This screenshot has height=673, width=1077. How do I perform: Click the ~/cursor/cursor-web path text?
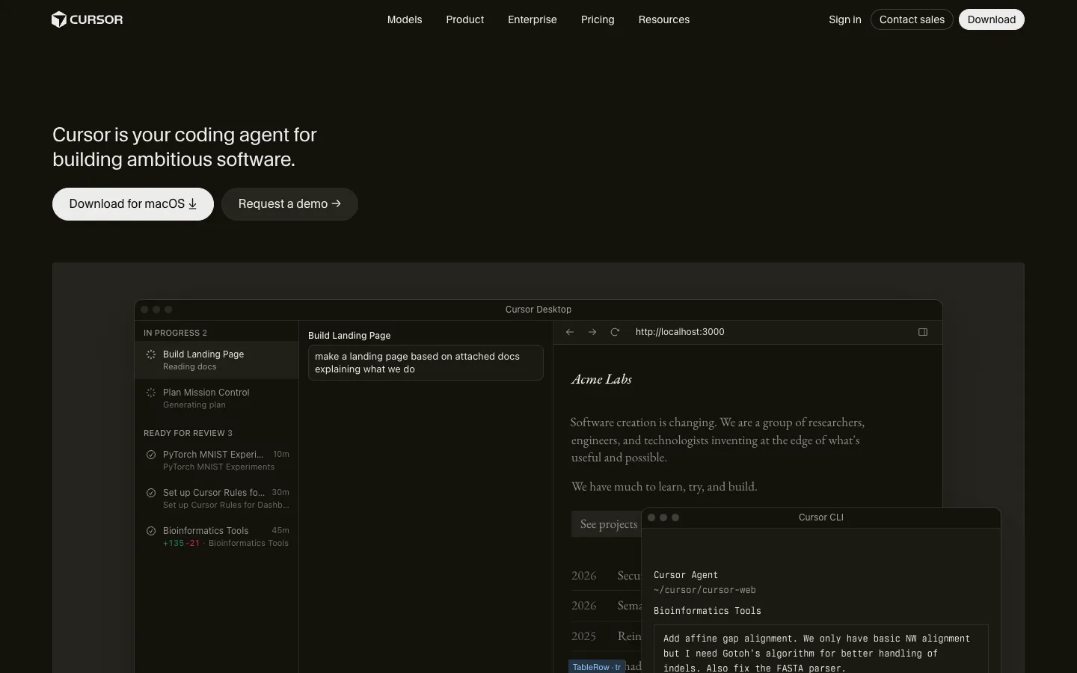705,590
